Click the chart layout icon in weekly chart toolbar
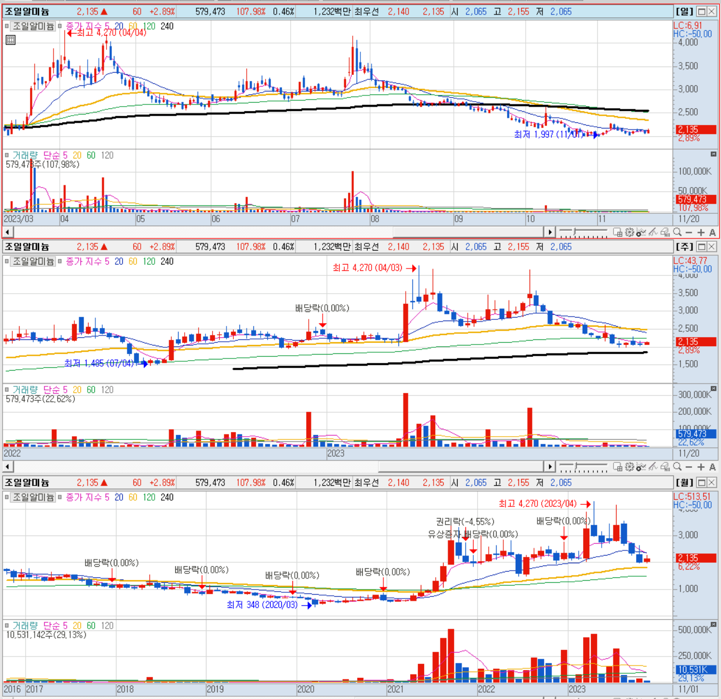Image resolution: width=721 pixels, height=699 pixels. pos(618,467)
